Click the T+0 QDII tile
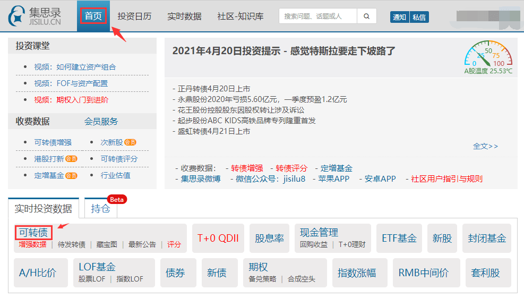 coord(218,239)
